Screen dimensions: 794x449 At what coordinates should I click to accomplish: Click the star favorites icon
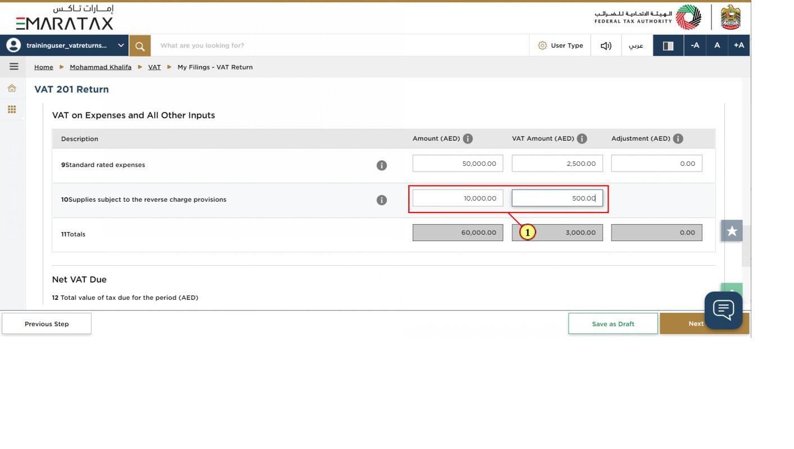[732, 230]
